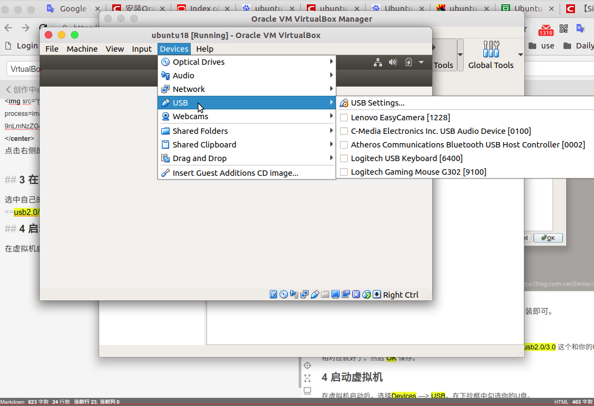
Task: Click network adapters indicator in VM status bar
Action: pyautogui.click(x=304, y=294)
